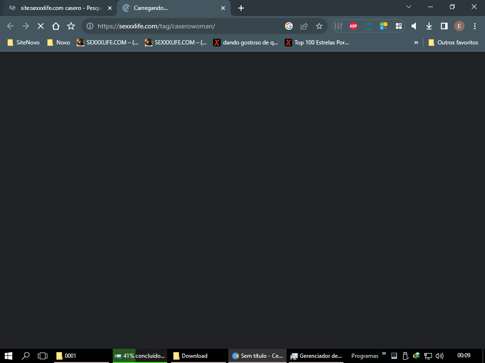View site information for this page
The width and height of the screenshot is (485, 363).
point(90,26)
